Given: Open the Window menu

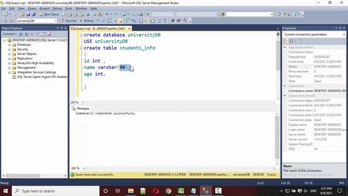Looking at the screenshot, I should click(81, 9).
